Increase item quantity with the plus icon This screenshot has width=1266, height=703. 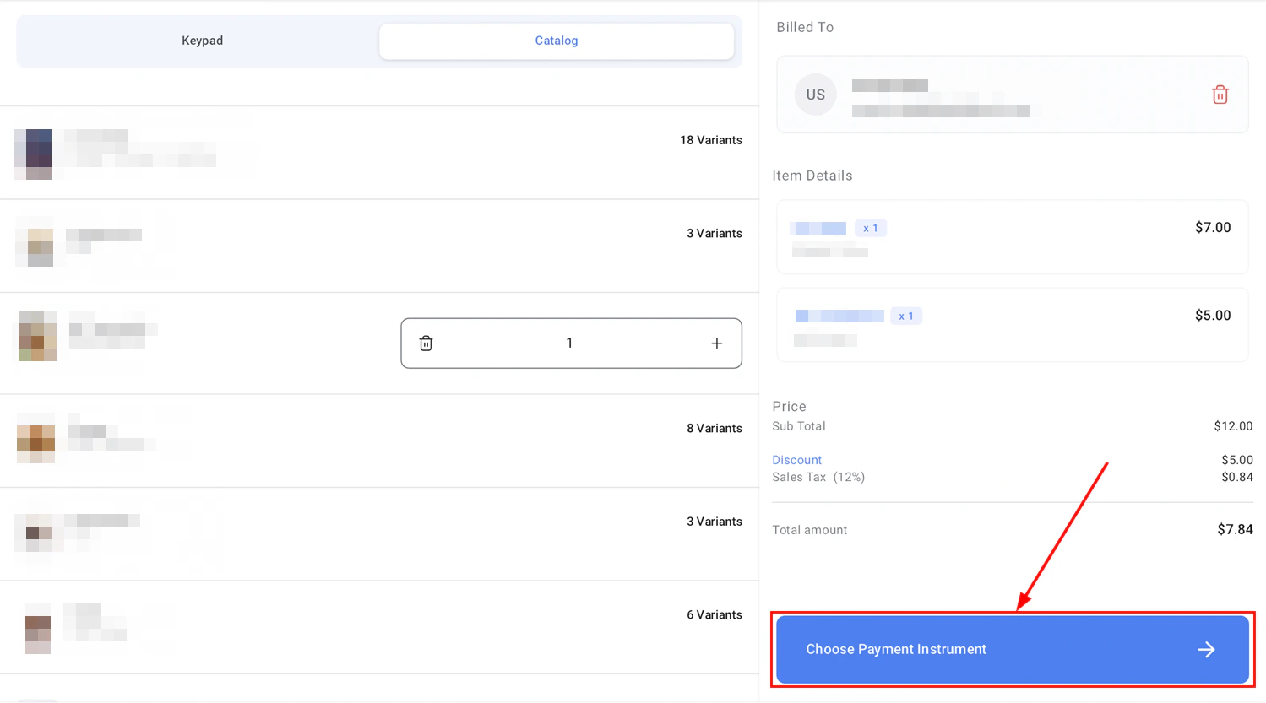coord(716,343)
